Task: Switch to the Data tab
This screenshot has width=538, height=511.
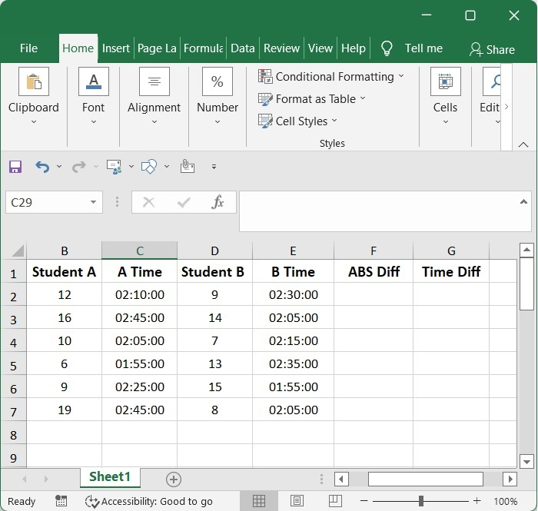Action: click(x=242, y=48)
